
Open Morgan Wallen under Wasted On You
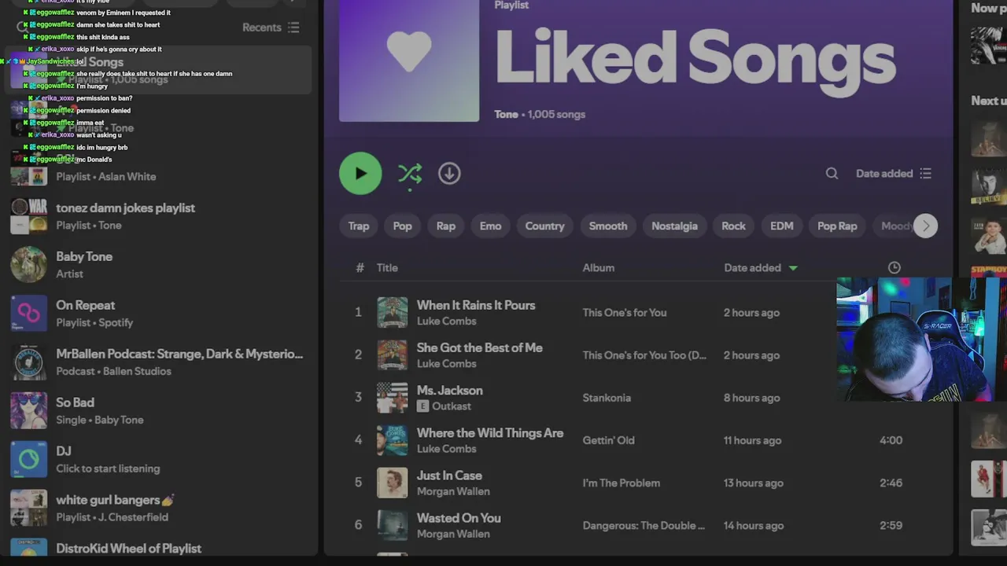point(453,535)
